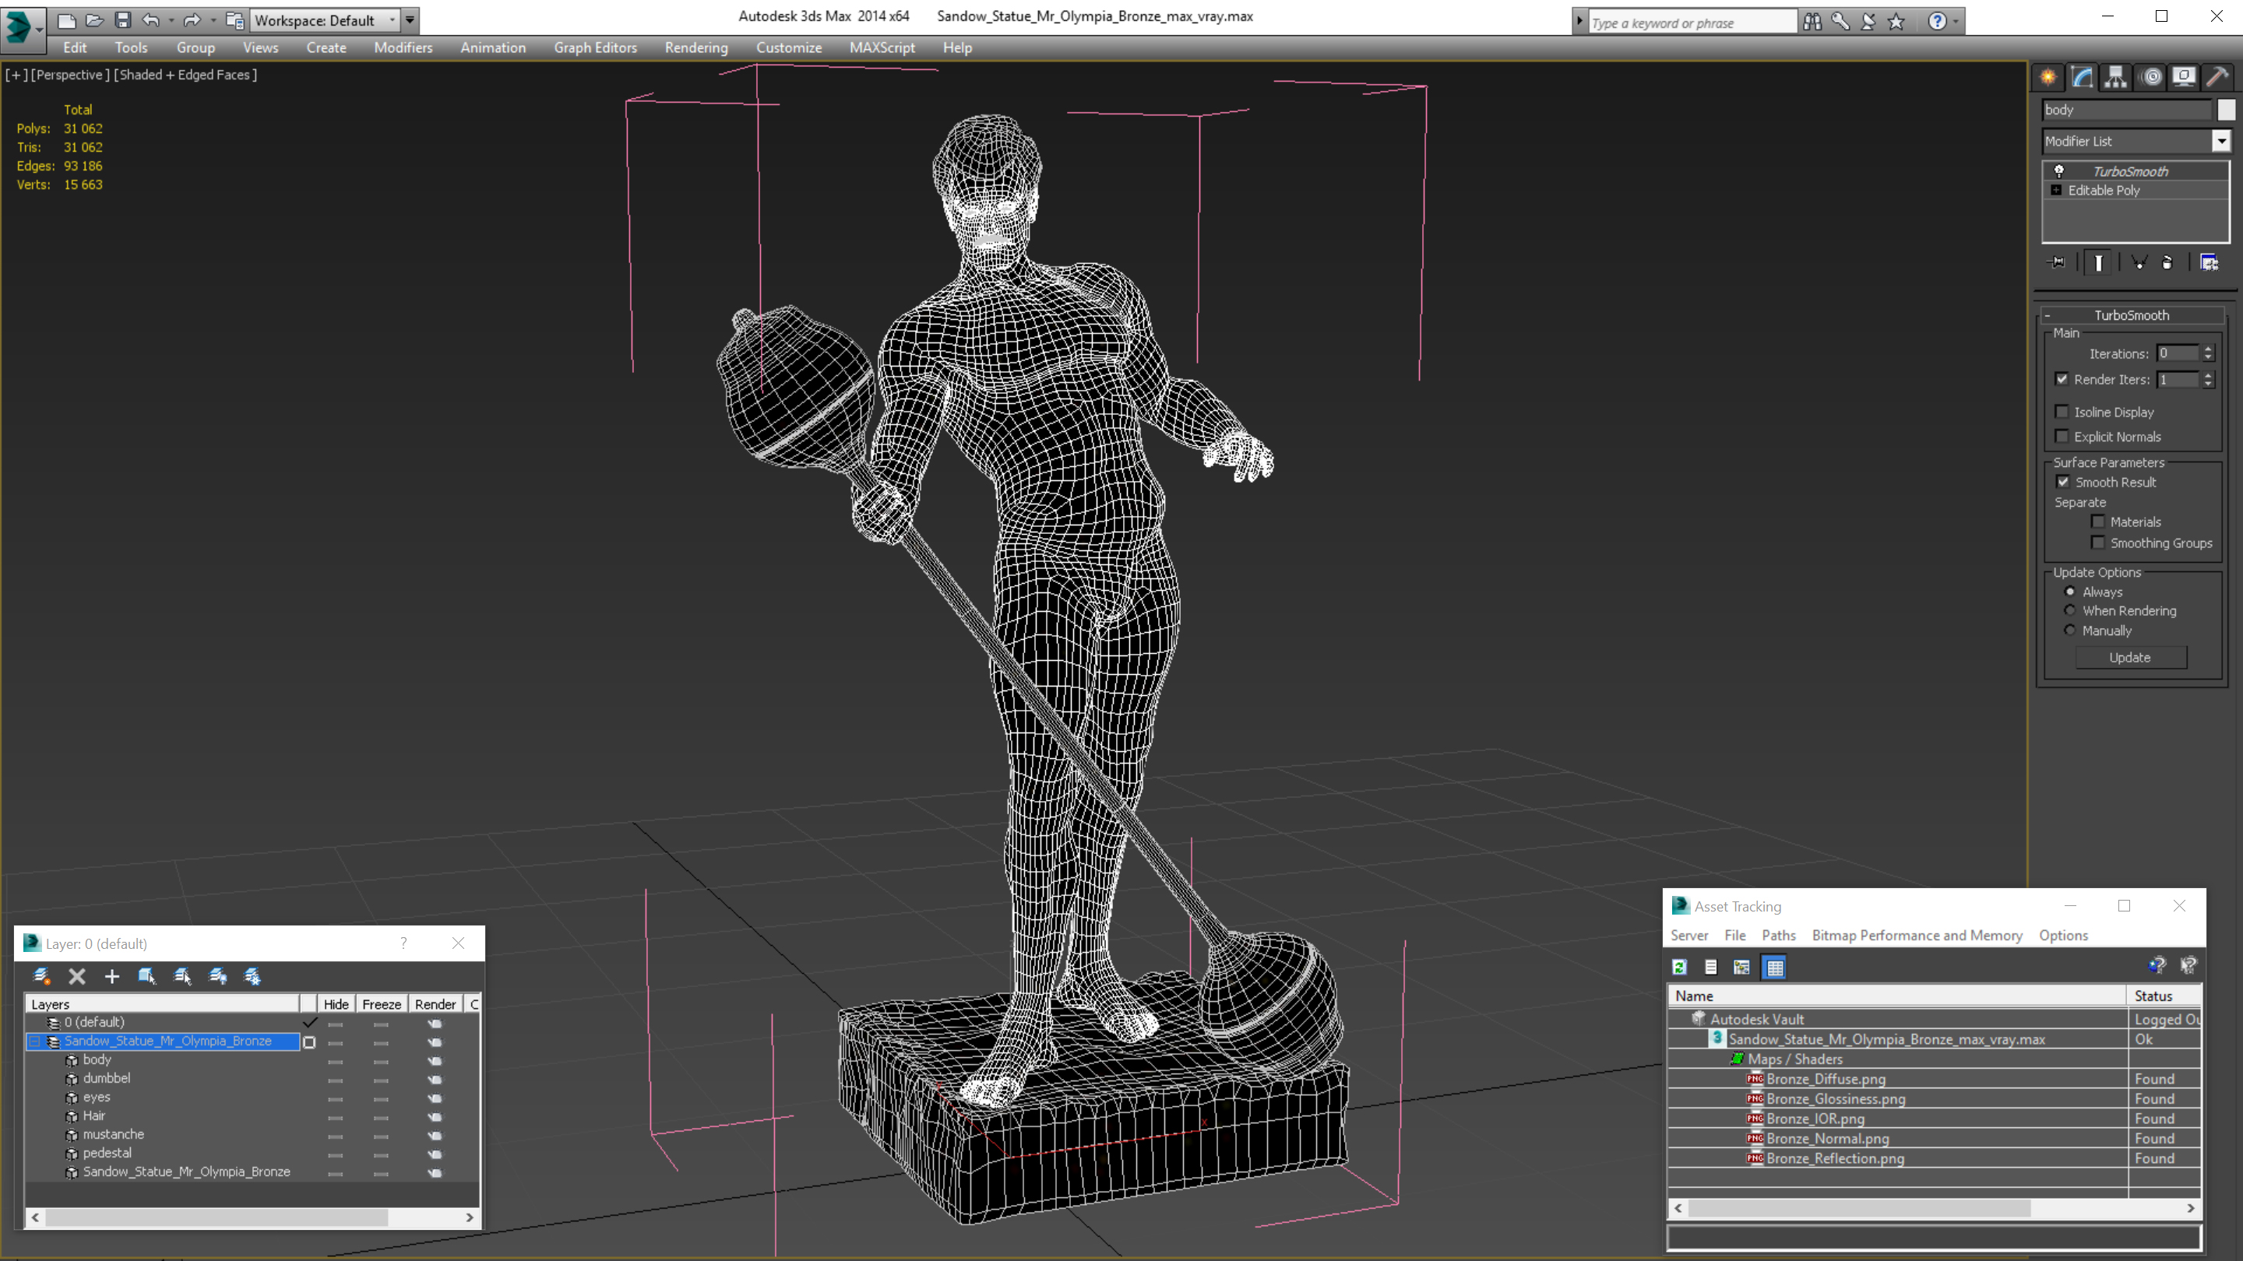Click the Pin Stack icon
This screenshot has width=2243, height=1261.
click(2058, 262)
